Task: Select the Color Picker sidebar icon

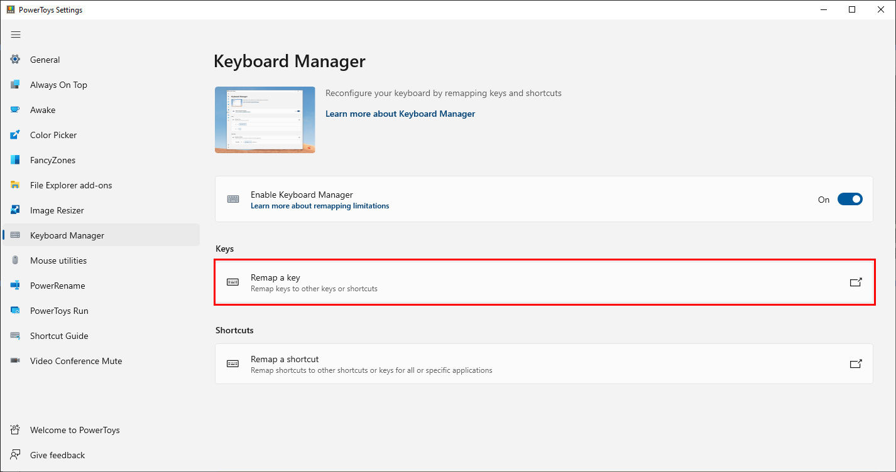Action: [14, 134]
